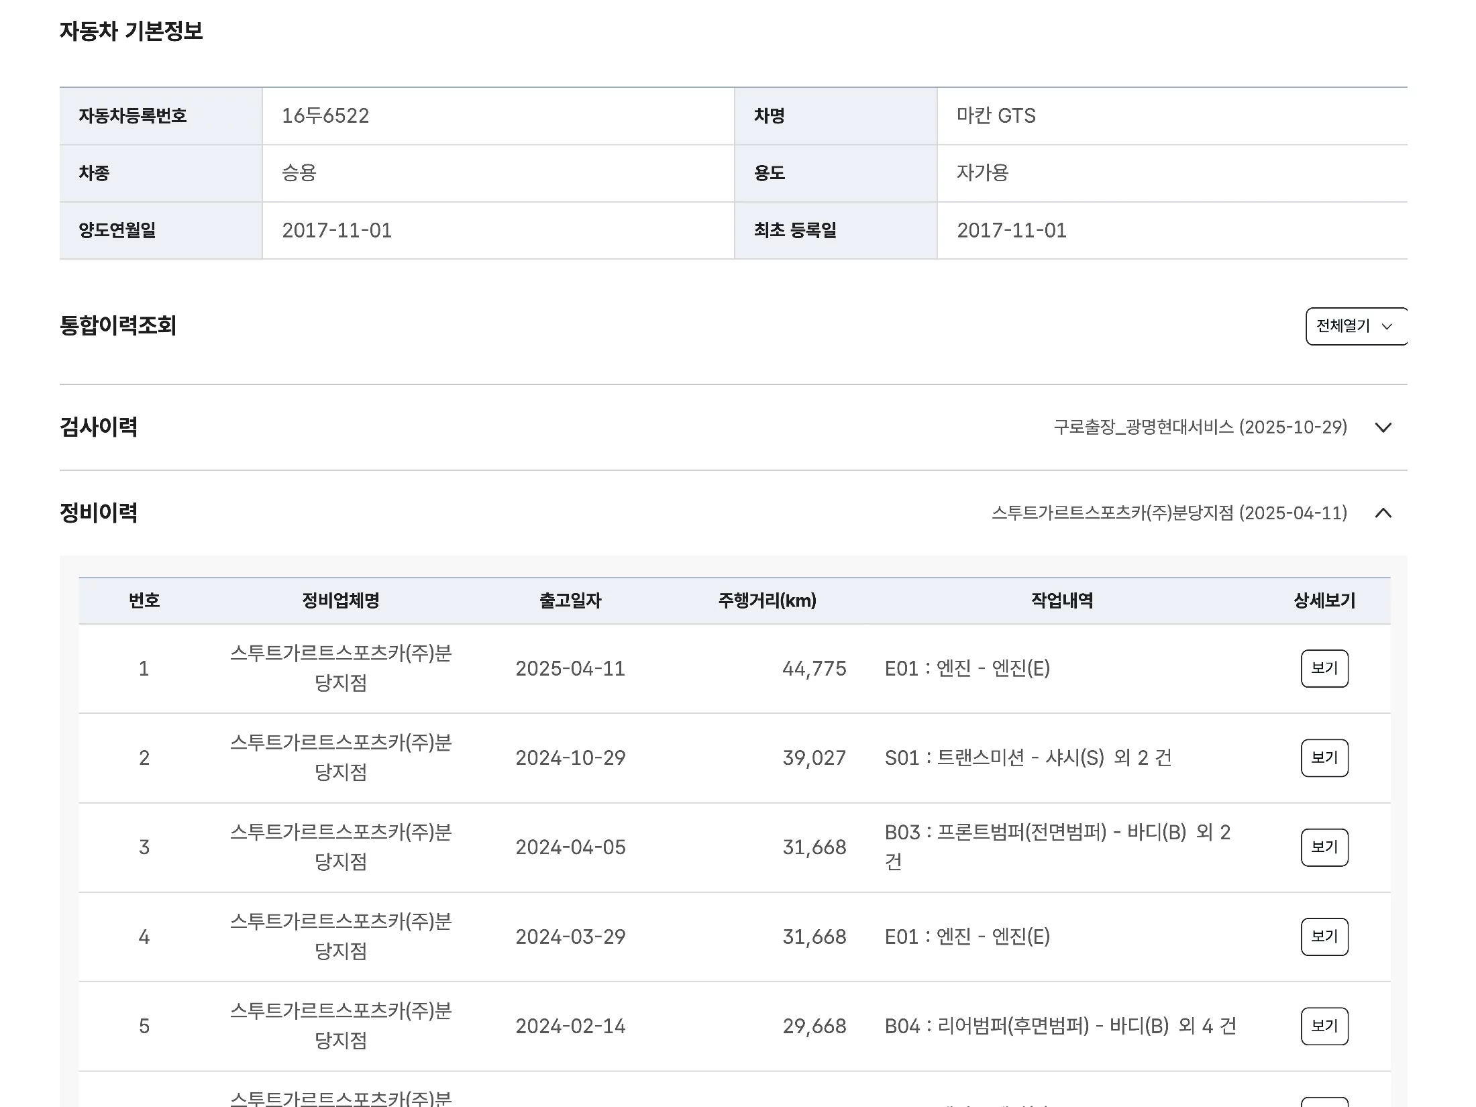The image size is (1476, 1107).
Task: View details of the 2024-04-05 record
Action: tap(1324, 847)
